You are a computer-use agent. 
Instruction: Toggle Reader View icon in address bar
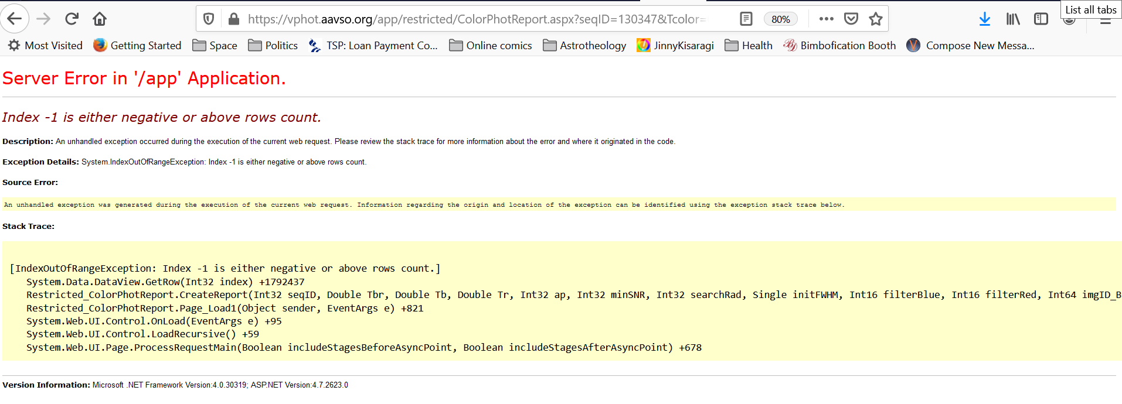(746, 19)
